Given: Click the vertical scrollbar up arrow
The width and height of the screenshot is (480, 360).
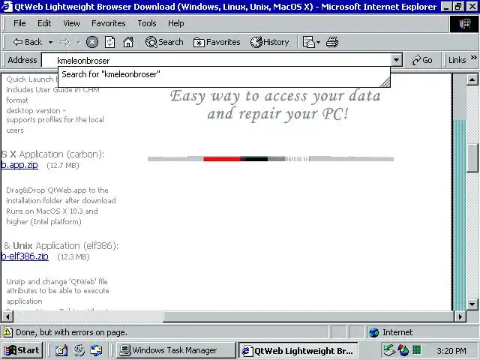Looking at the screenshot, I should [472, 80].
